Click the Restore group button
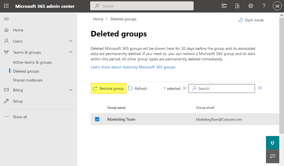284x166 pixels. point(109,88)
